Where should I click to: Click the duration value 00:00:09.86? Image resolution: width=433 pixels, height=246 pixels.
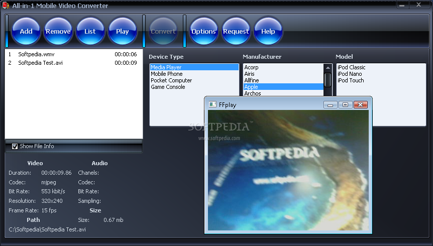pos(56,173)
